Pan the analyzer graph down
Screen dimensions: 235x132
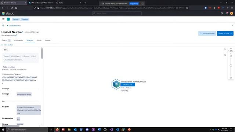(231, 53)
